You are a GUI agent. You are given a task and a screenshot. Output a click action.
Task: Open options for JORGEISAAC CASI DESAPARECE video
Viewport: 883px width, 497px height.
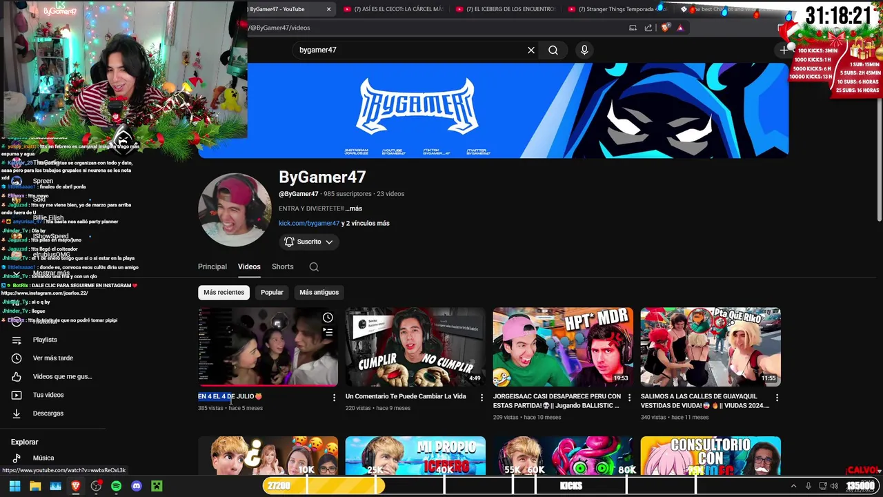(629, 398)
